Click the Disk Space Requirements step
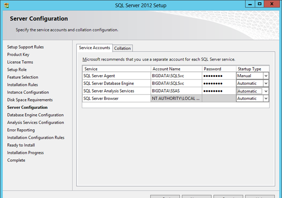This screenshot has width=282, height=198. tap(30, 100)
